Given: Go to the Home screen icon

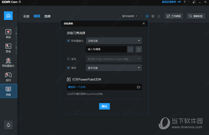Looking at the screenshot, I should [x=8, y=16].
